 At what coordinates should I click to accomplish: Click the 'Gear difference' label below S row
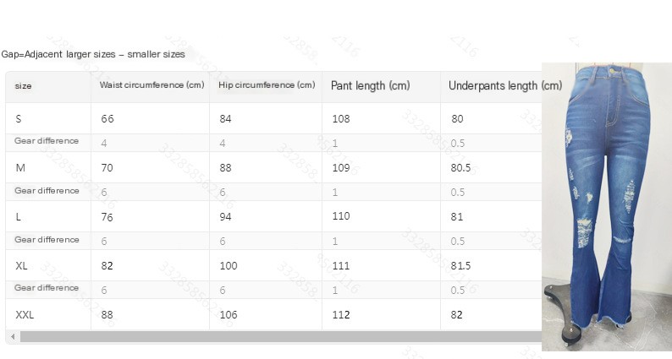(x=47, y=141)
